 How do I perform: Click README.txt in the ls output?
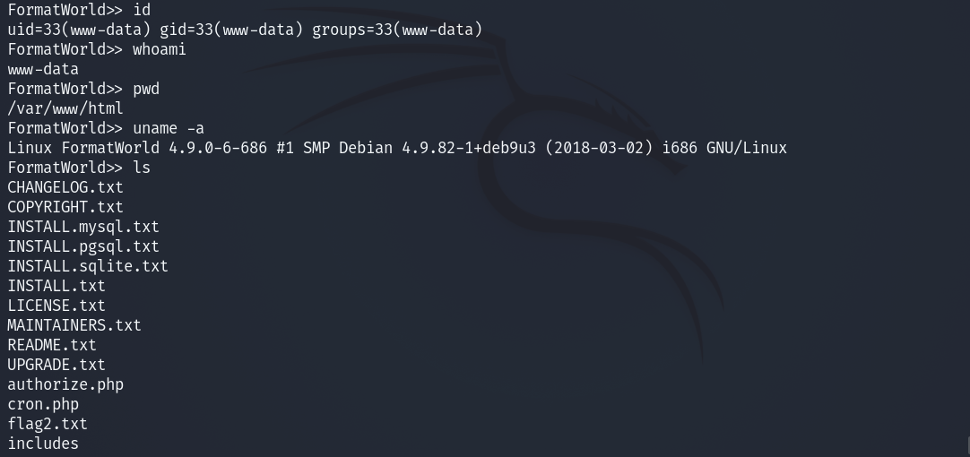52,345
